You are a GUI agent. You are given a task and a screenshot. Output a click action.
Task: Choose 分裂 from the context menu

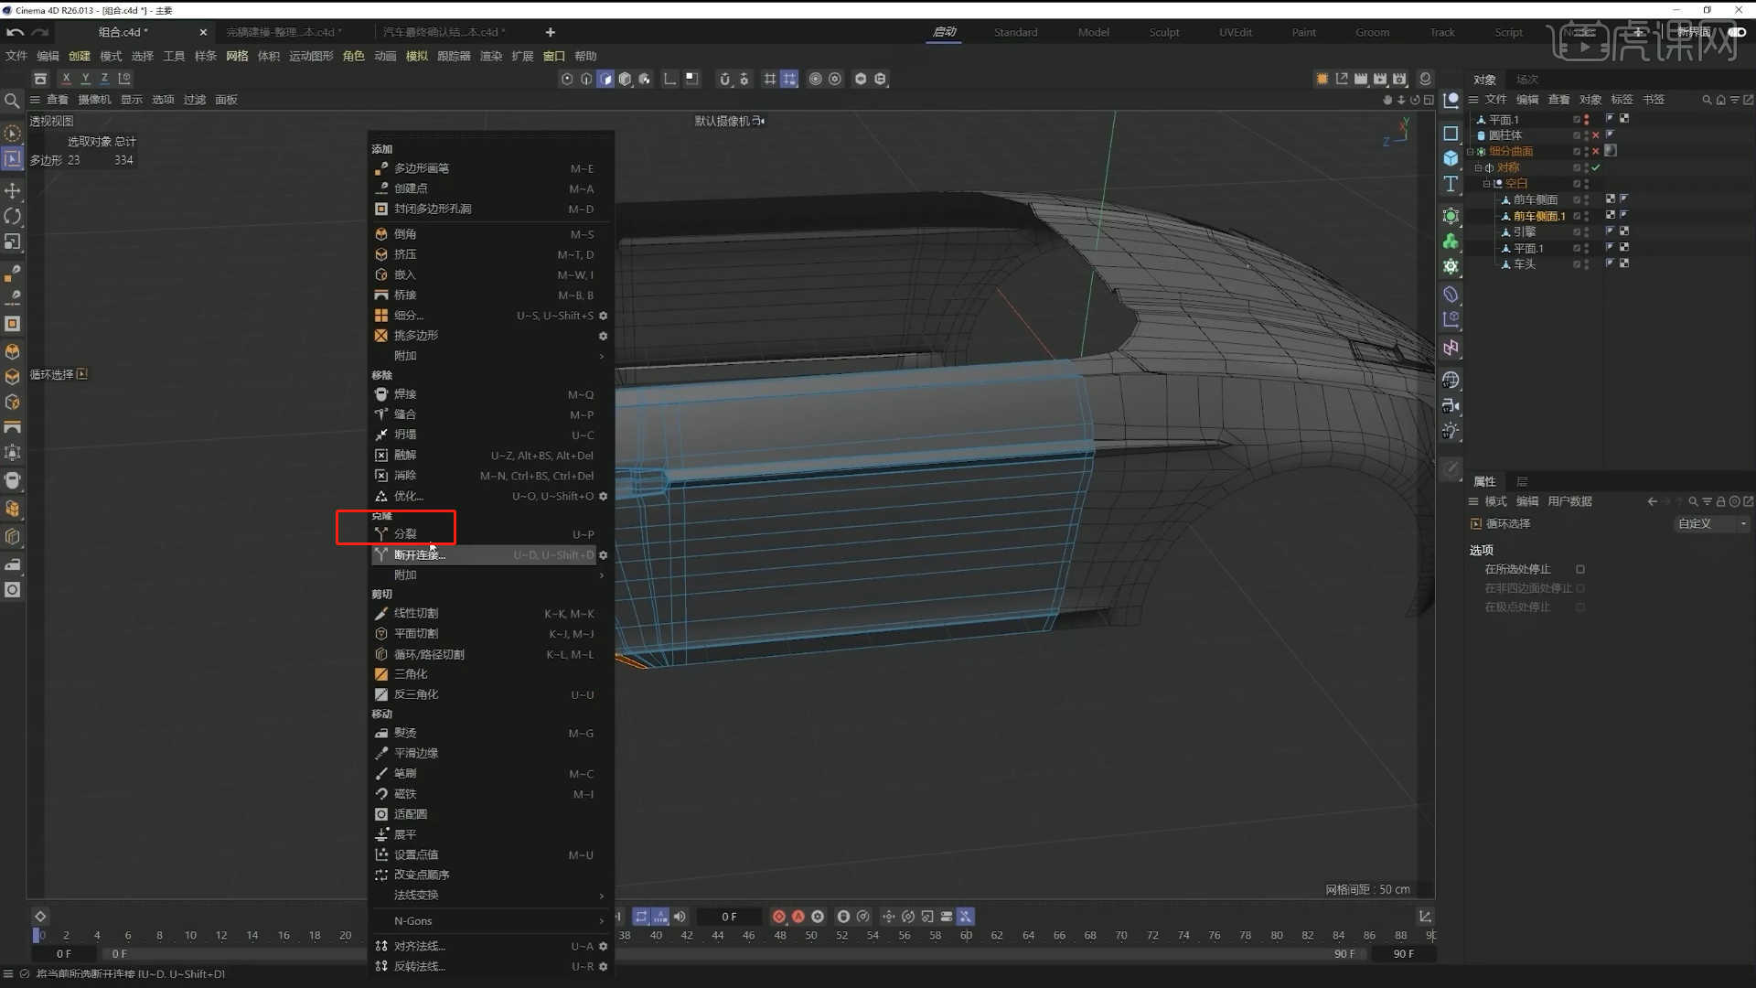click(x=405, y=534)
